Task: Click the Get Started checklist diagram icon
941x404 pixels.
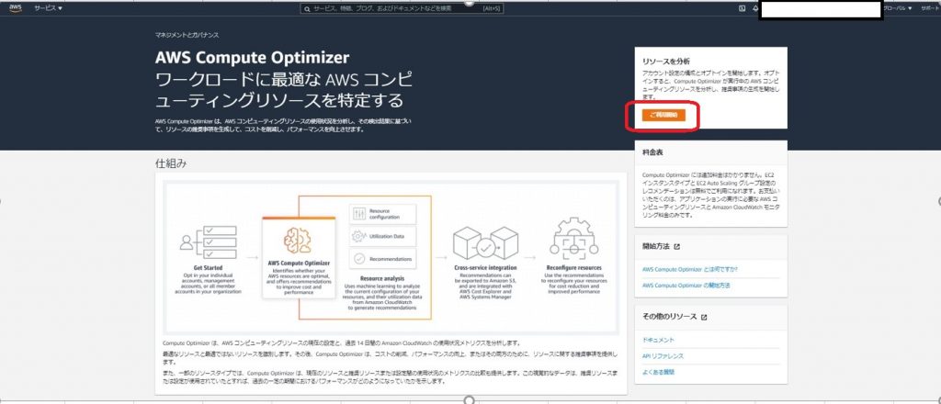Action: pos(209,241)
